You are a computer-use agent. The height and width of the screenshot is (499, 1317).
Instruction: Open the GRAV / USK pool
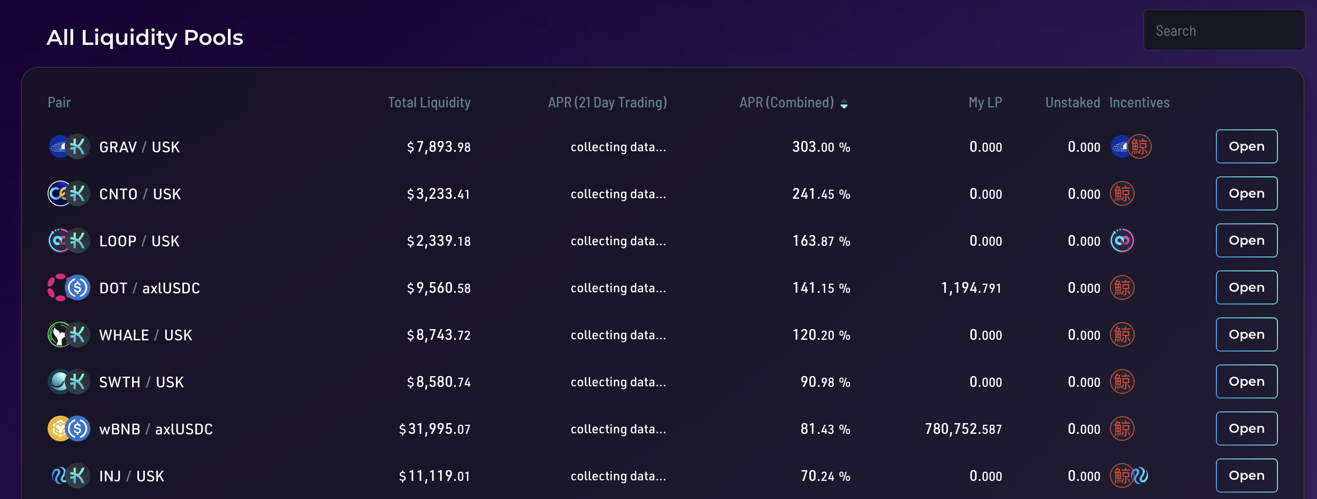[x=1246, y=146]
